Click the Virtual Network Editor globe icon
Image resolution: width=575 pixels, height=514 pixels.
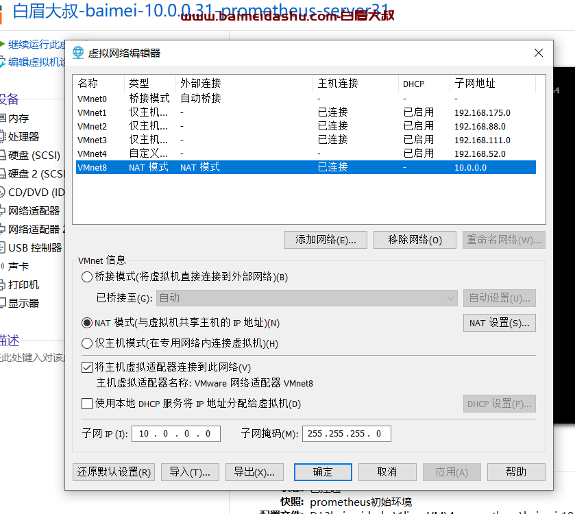pyautogui.click(x=77, y=53)
